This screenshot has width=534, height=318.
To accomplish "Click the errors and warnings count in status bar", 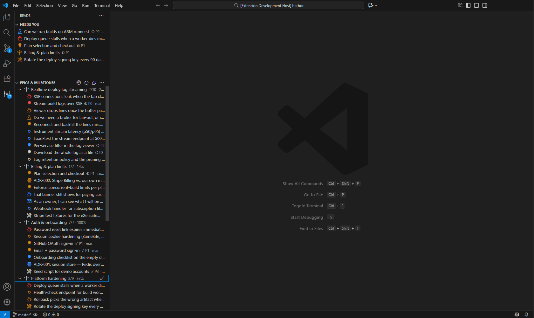I will [51, 315].
